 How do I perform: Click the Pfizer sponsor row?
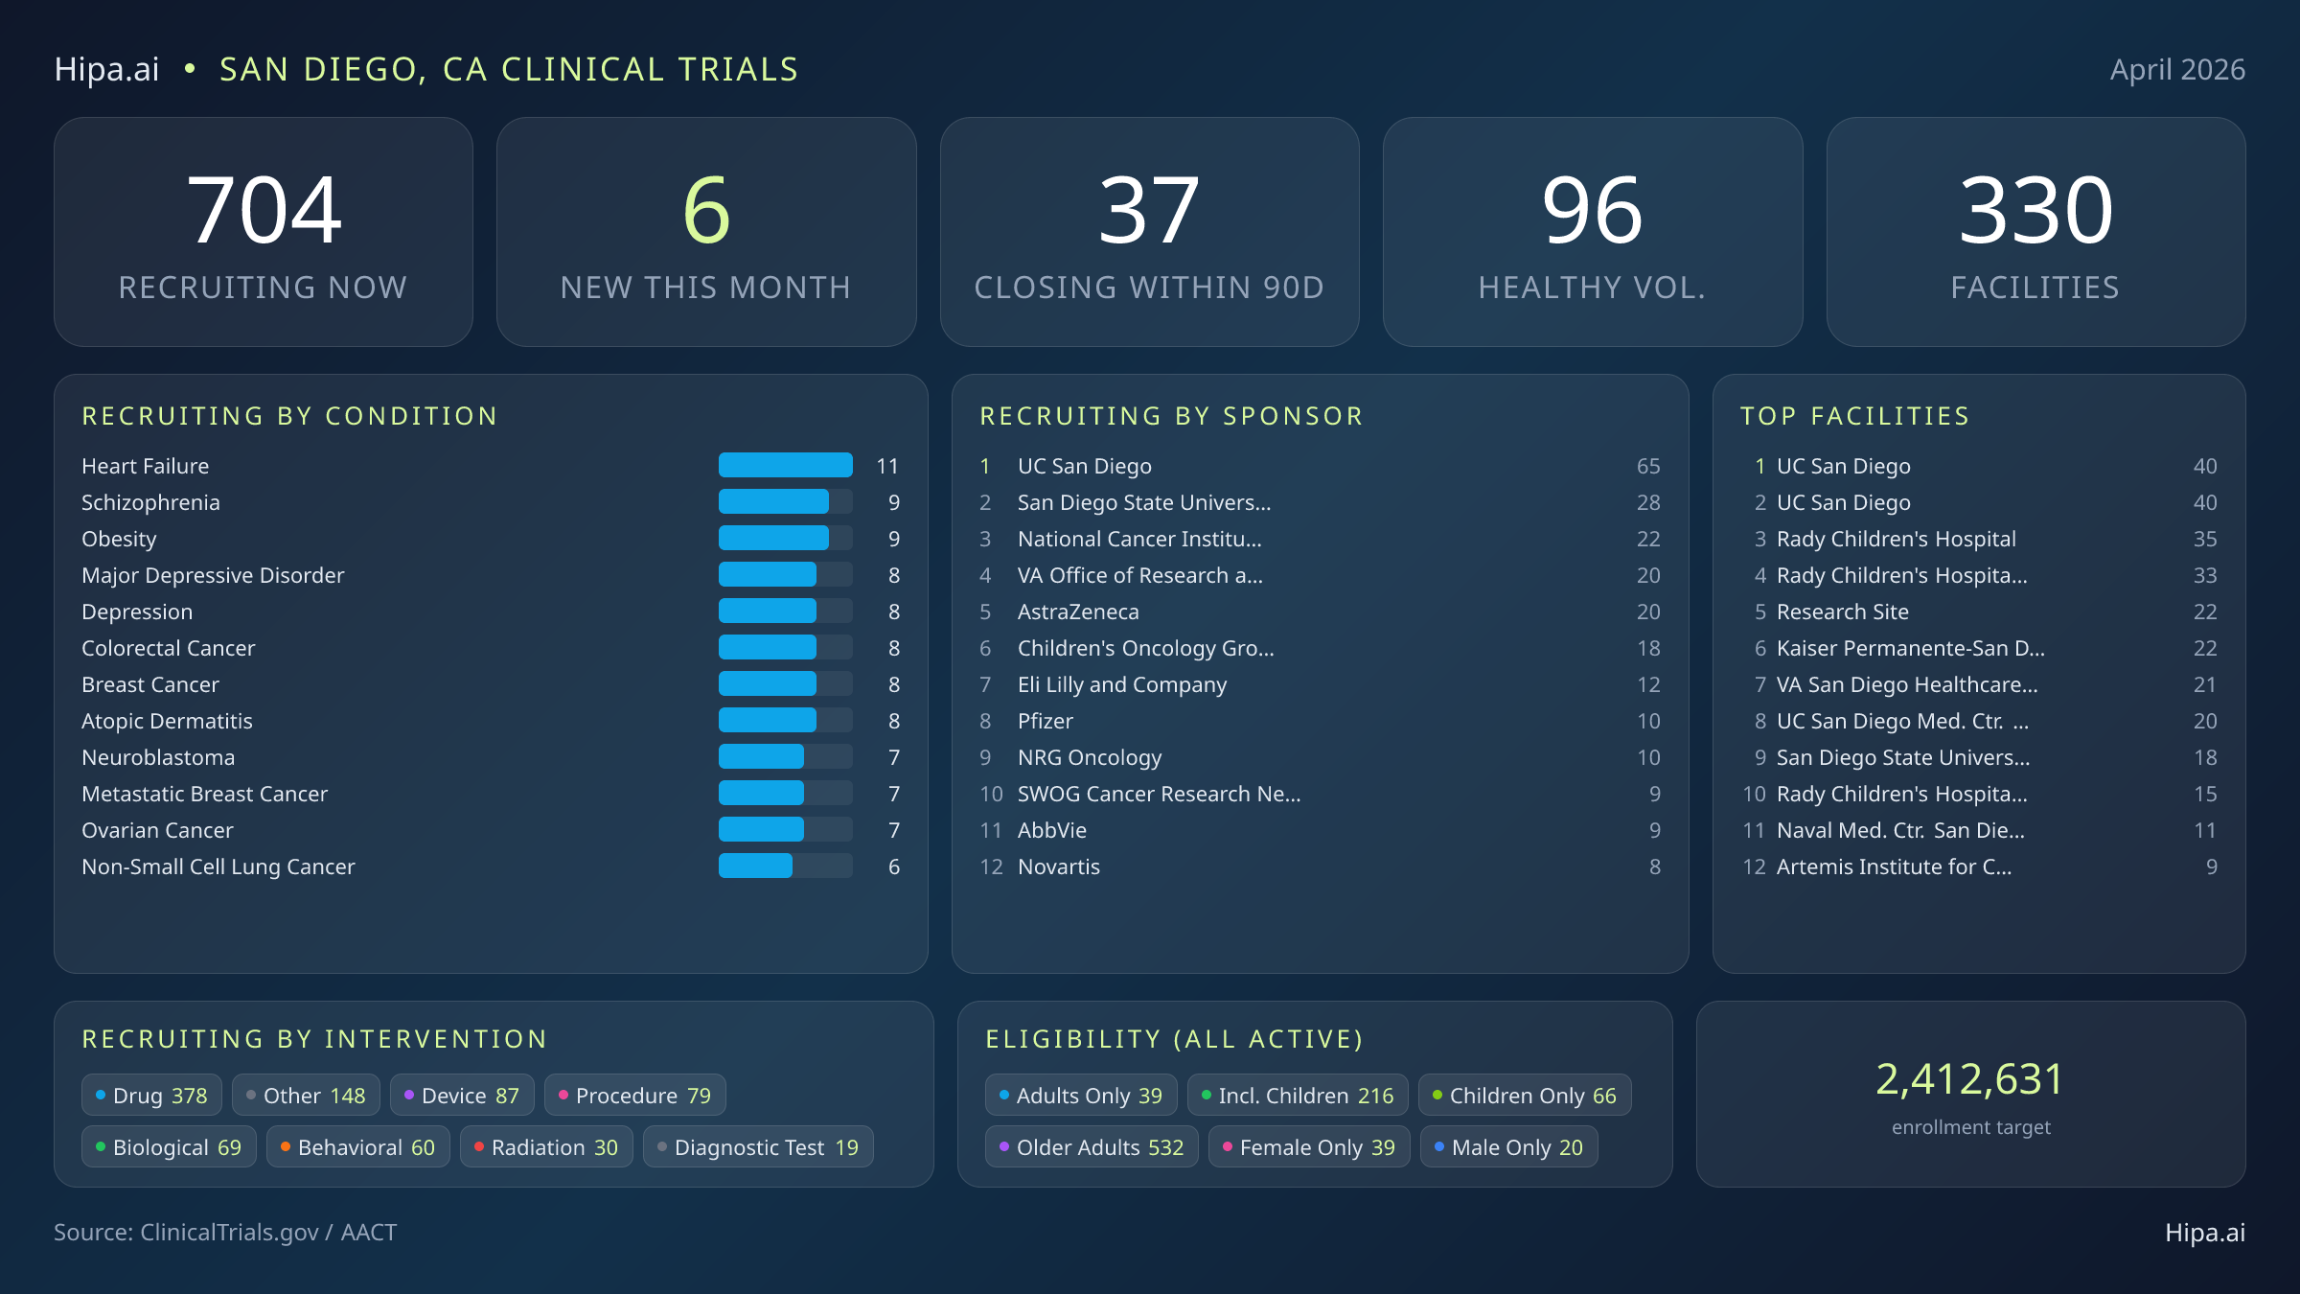point(1320,721)
